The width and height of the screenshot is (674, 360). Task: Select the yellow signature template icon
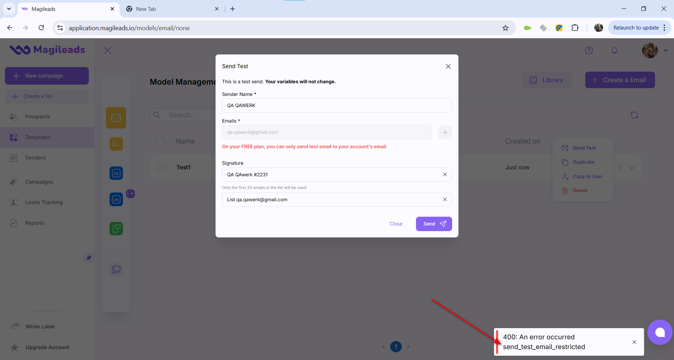point(116,144)
